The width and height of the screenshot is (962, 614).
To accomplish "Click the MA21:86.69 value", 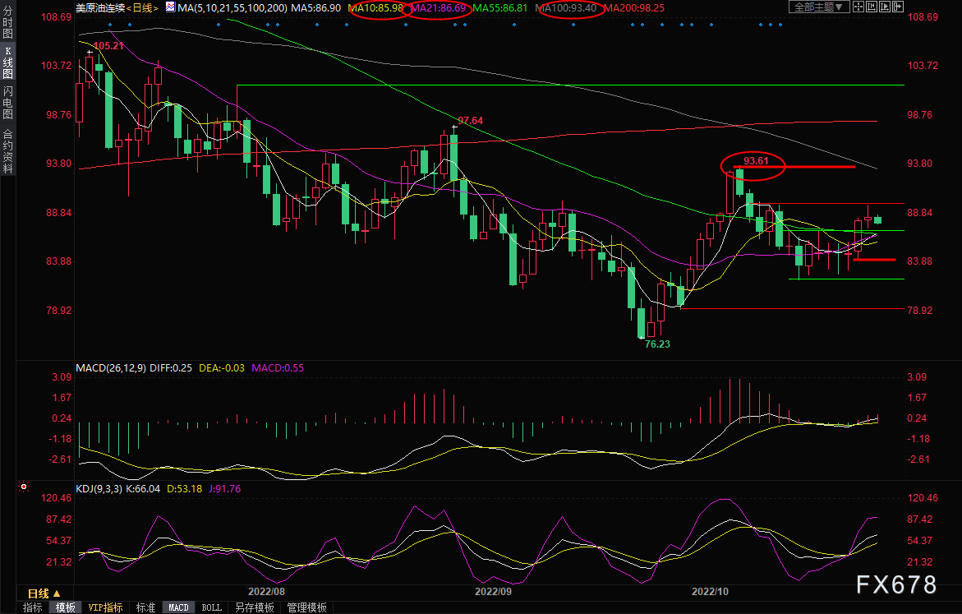I will coord(438,8).
